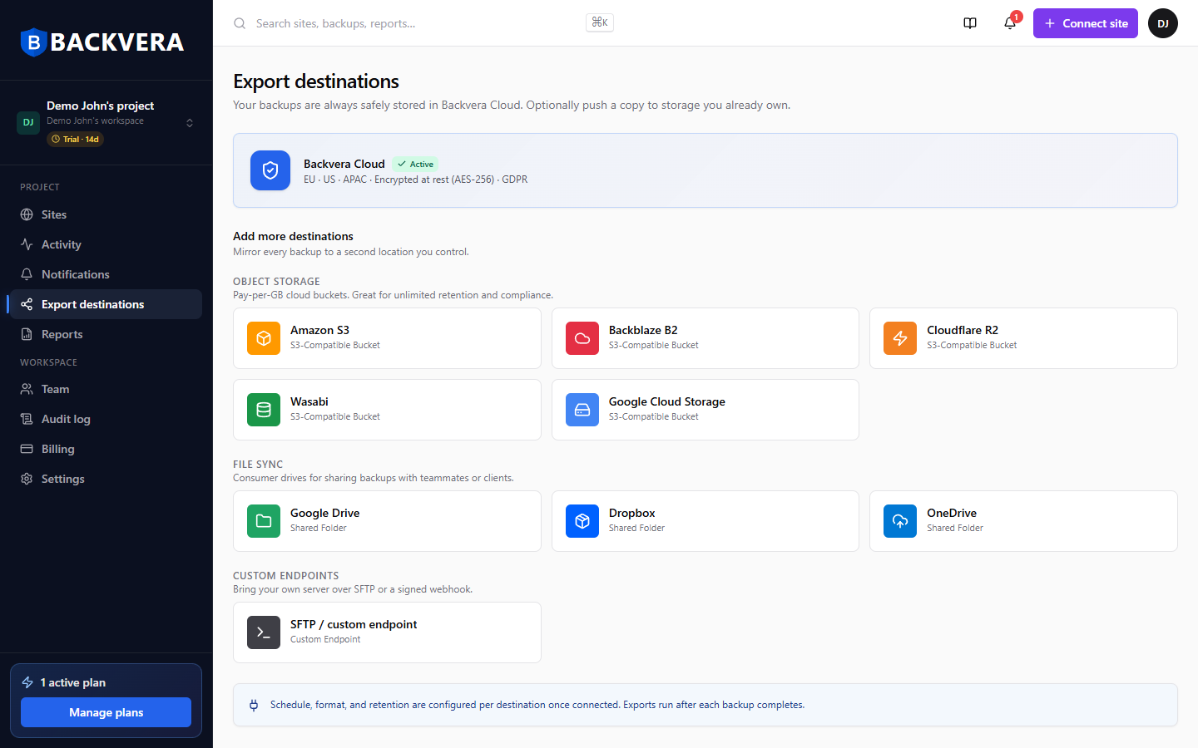Add Backblaze B2 destination card

tap(705, 338)
